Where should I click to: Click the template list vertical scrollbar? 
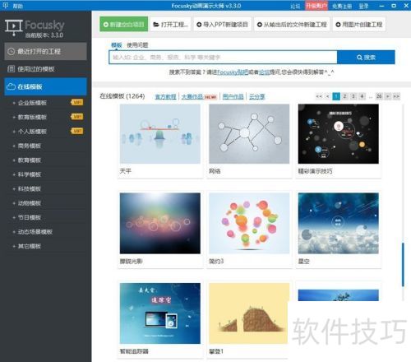pos(403,265)
